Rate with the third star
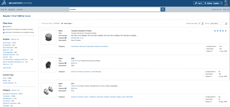Image resolution: width=230 pixels, height=107 pixels. click(220, 31)
